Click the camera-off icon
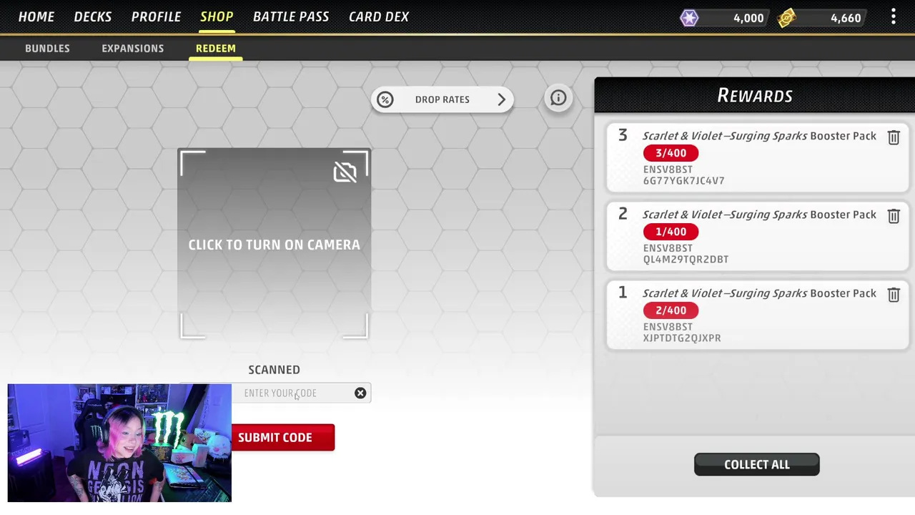915x515 pixels. click(x=345, y=172)
